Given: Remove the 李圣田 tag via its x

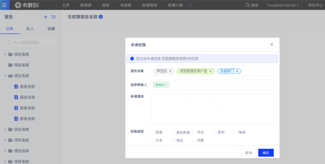Looking at the screenshot, I should (x=170, y=71).
